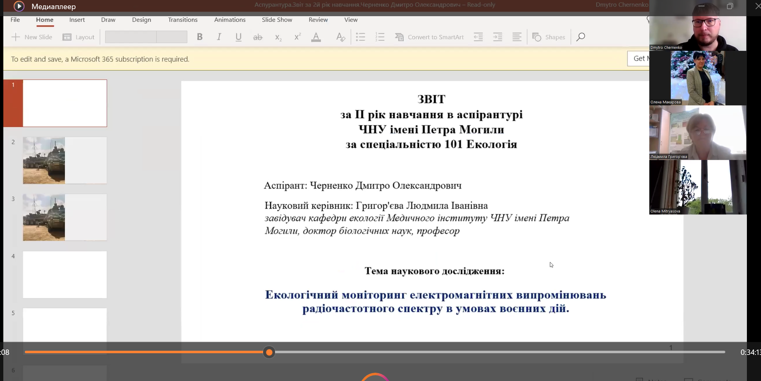
Task: Switch to the View tab
Action: [x=351, y=19]
